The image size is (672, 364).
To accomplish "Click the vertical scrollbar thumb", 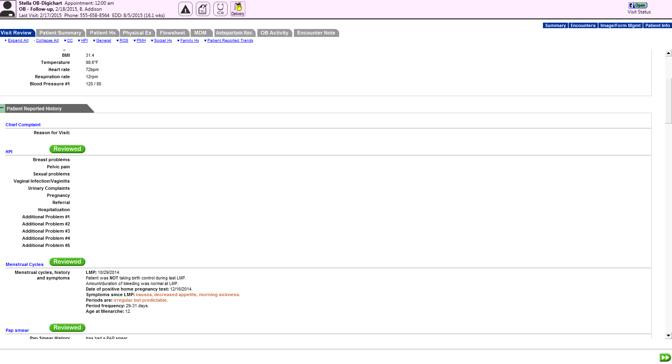I will 668,101.
